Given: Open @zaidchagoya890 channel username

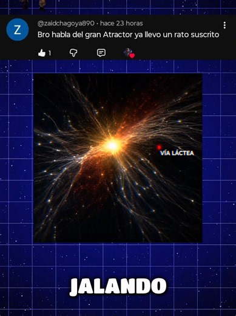Looking at the screenshot, I should coord(66,23).
